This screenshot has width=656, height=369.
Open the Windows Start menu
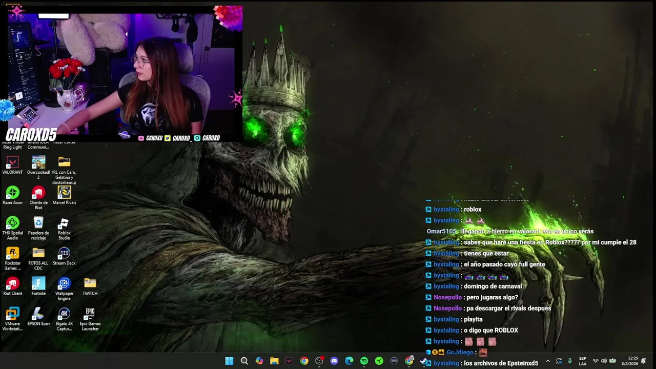tap(229, 361)
